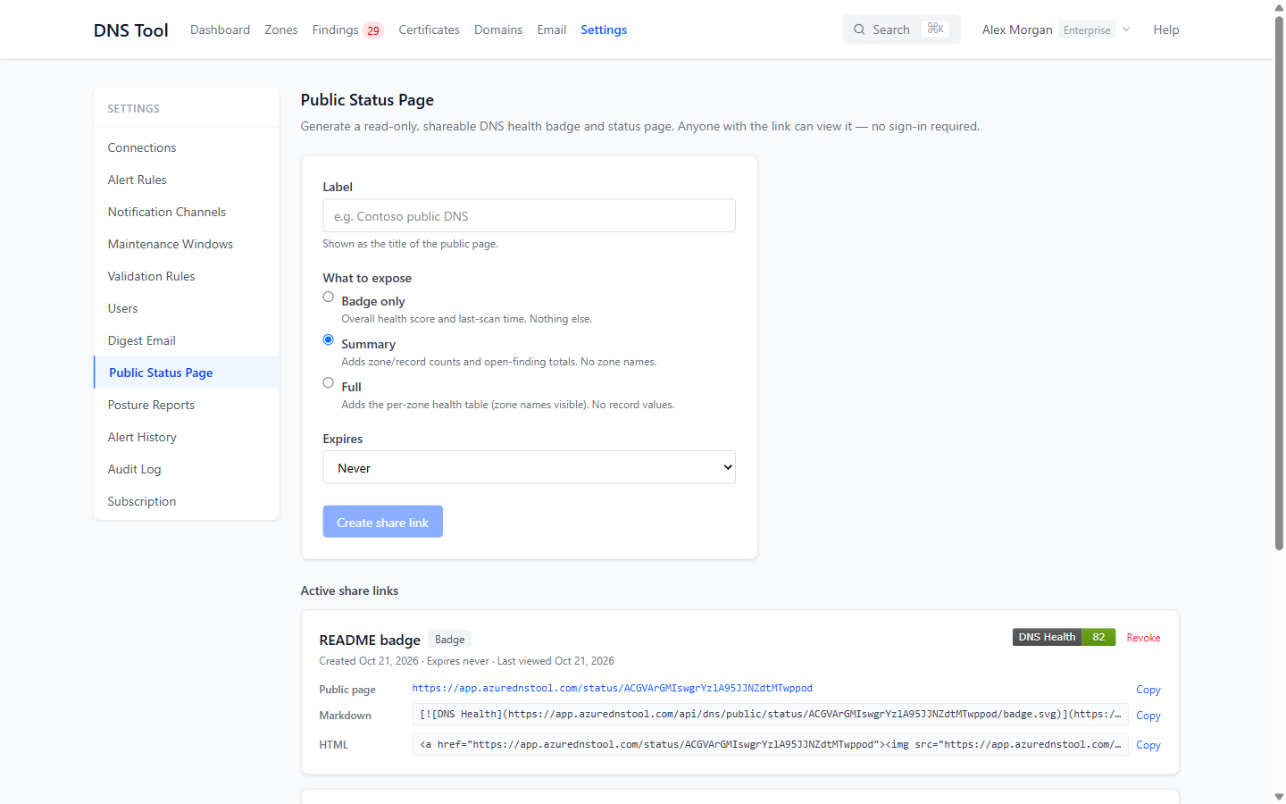Focus the Label input field

click(x=529, y=215)
